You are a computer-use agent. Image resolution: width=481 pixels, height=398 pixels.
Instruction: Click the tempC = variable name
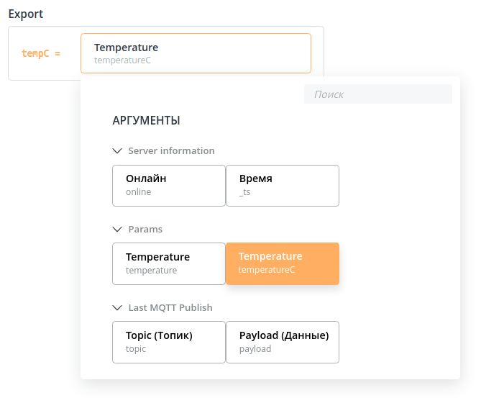coord(41,53)
